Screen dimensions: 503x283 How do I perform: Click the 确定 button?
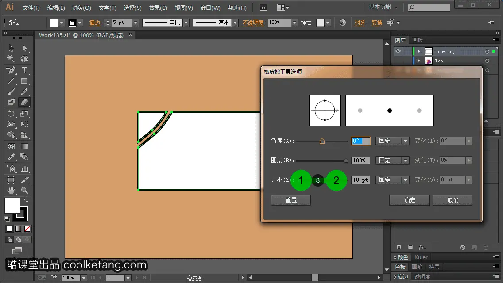(410, 200)
